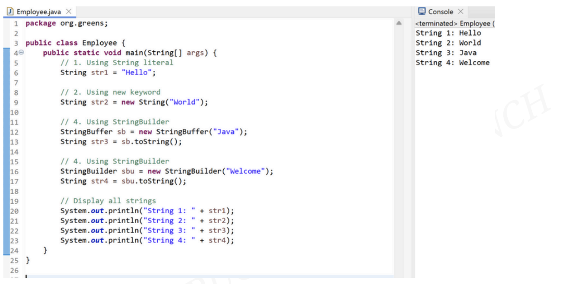Click the "World" string literal on line 9

(186, 102)
